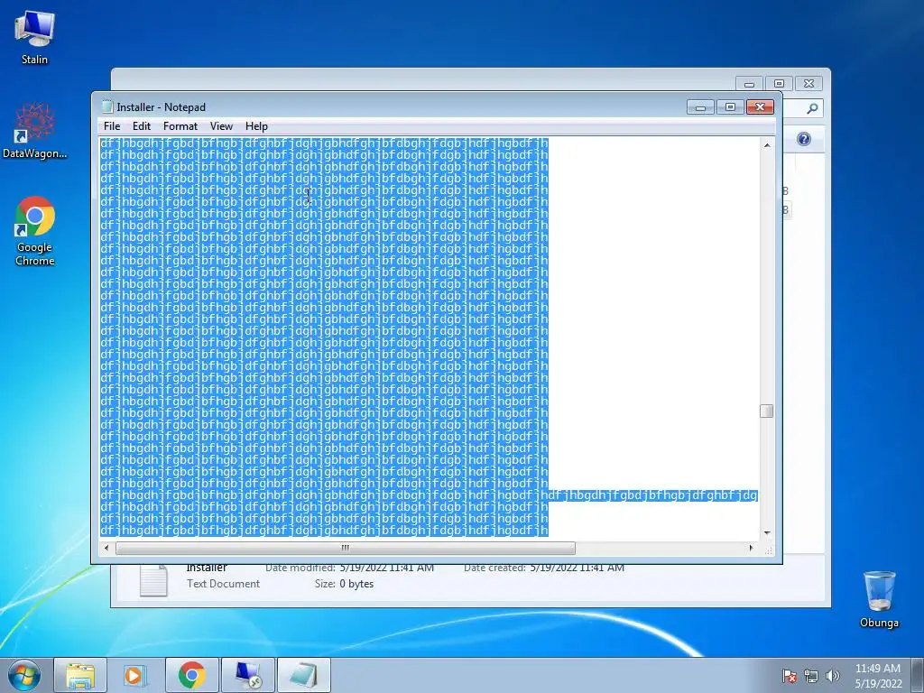Open Windows Media Player from the taskbar
The image size is (924, 693).
point(135,675)
